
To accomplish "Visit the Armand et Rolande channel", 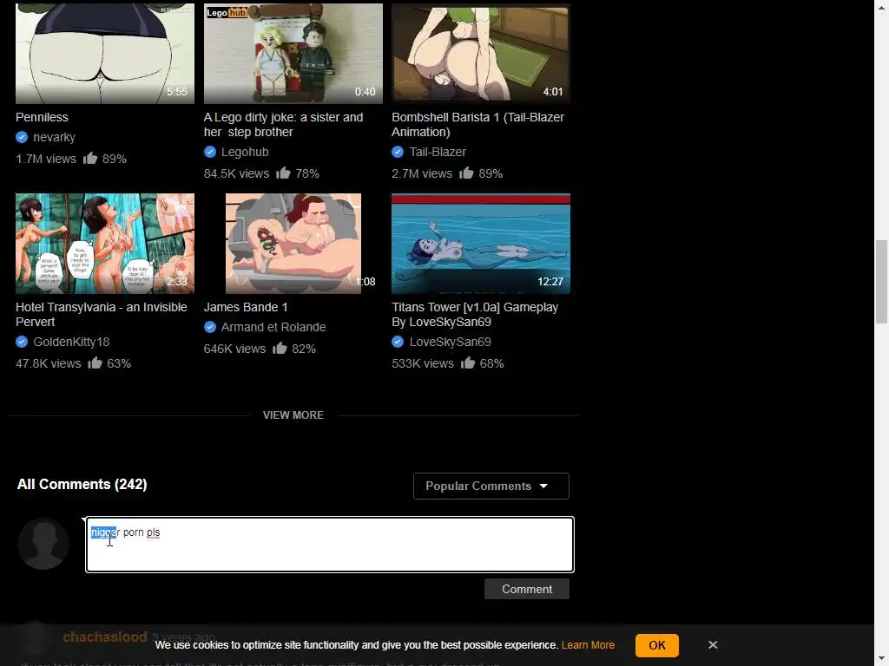I will click(273, 327).
